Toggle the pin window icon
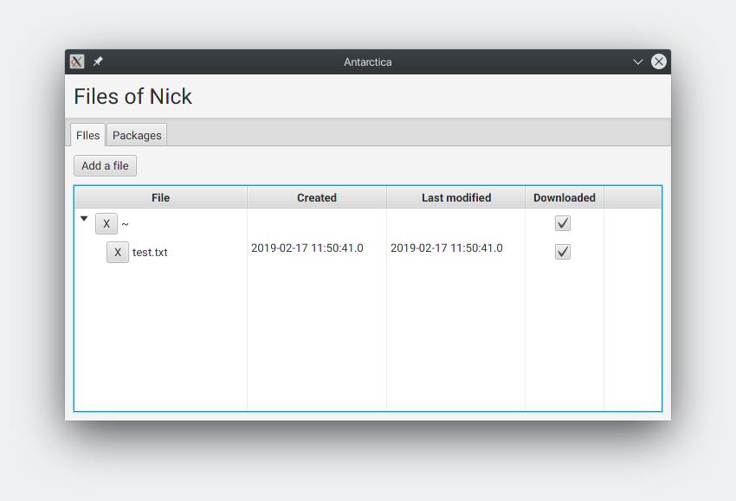The image size is (736, 501). coord(98,61)
